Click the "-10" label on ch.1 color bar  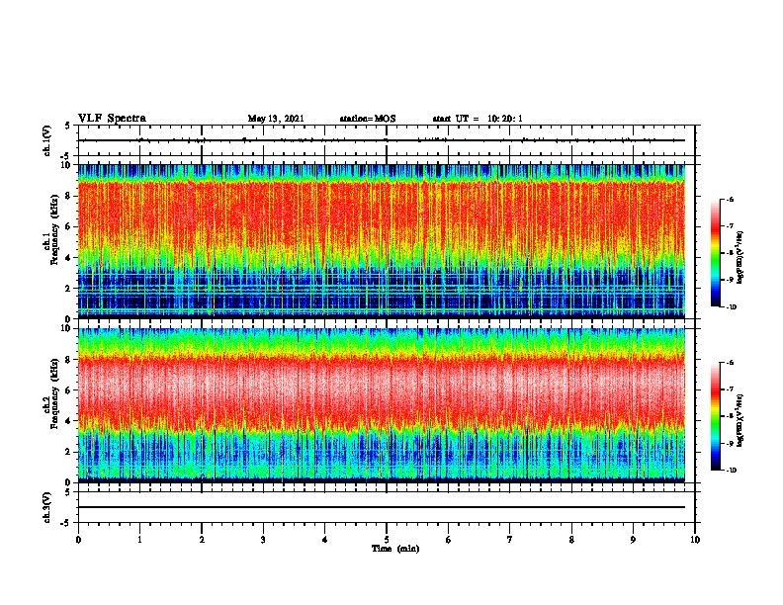(x=731, y=307)
